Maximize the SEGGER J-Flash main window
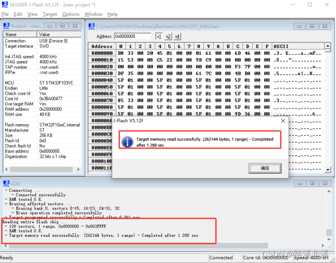The height and width of the screenshot is (263, 336). (x=310, y=4)
